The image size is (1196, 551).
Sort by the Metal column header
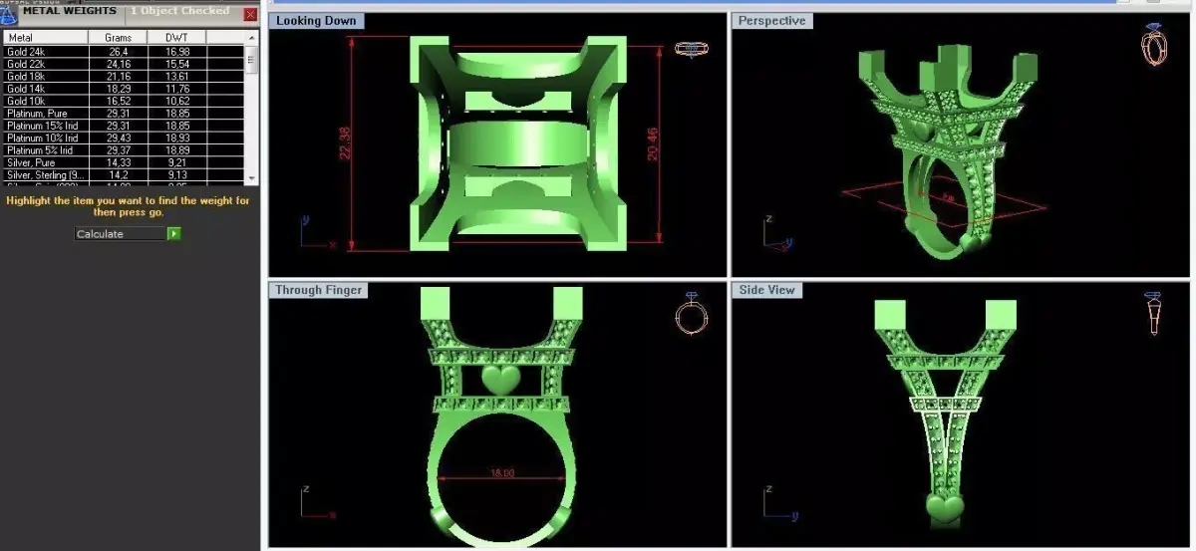point(45,38)
